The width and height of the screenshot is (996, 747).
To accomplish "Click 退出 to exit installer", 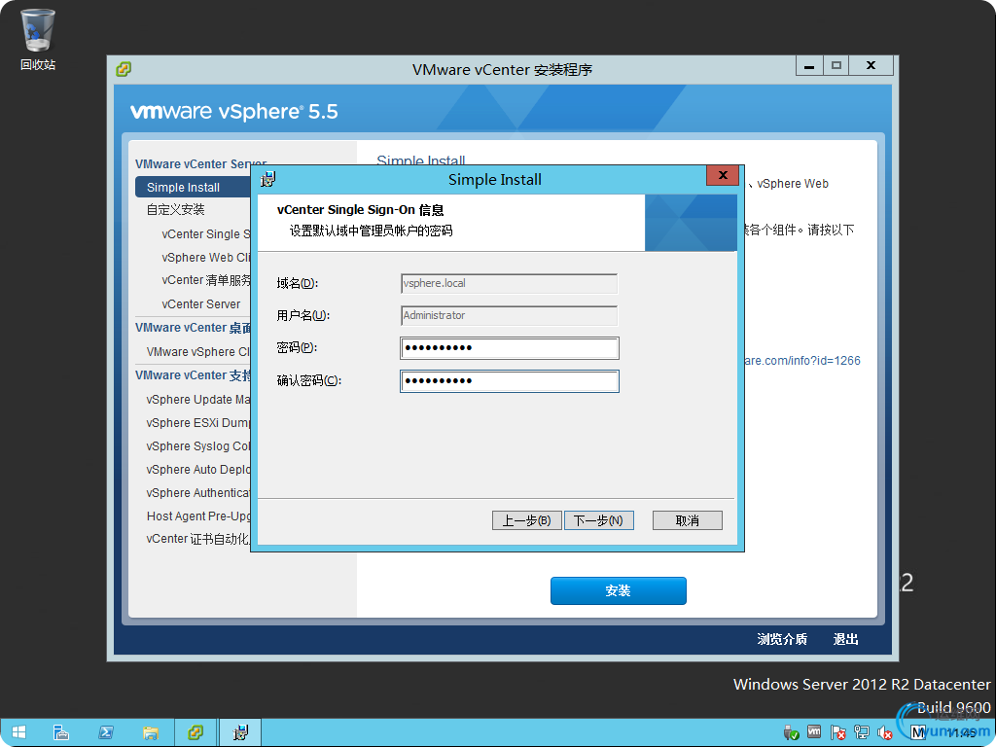I will tap(845, 639).
